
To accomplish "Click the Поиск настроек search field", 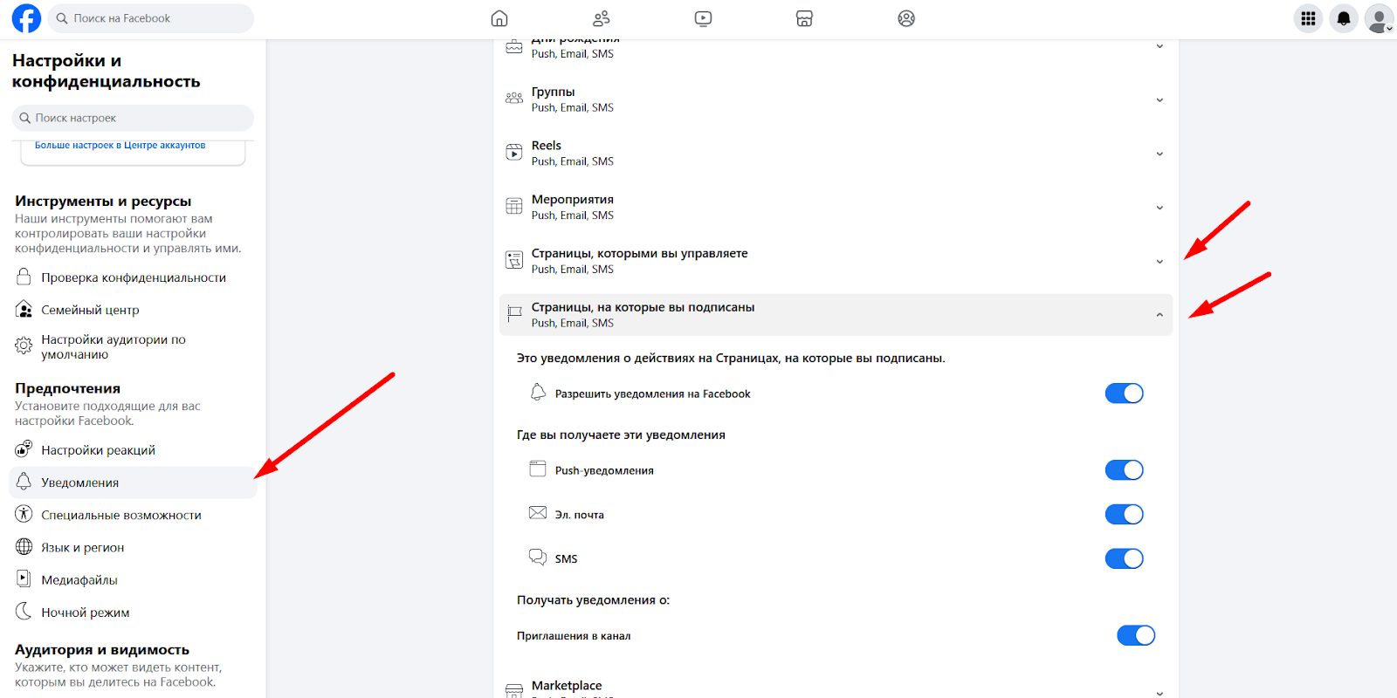I will [133, 118].
